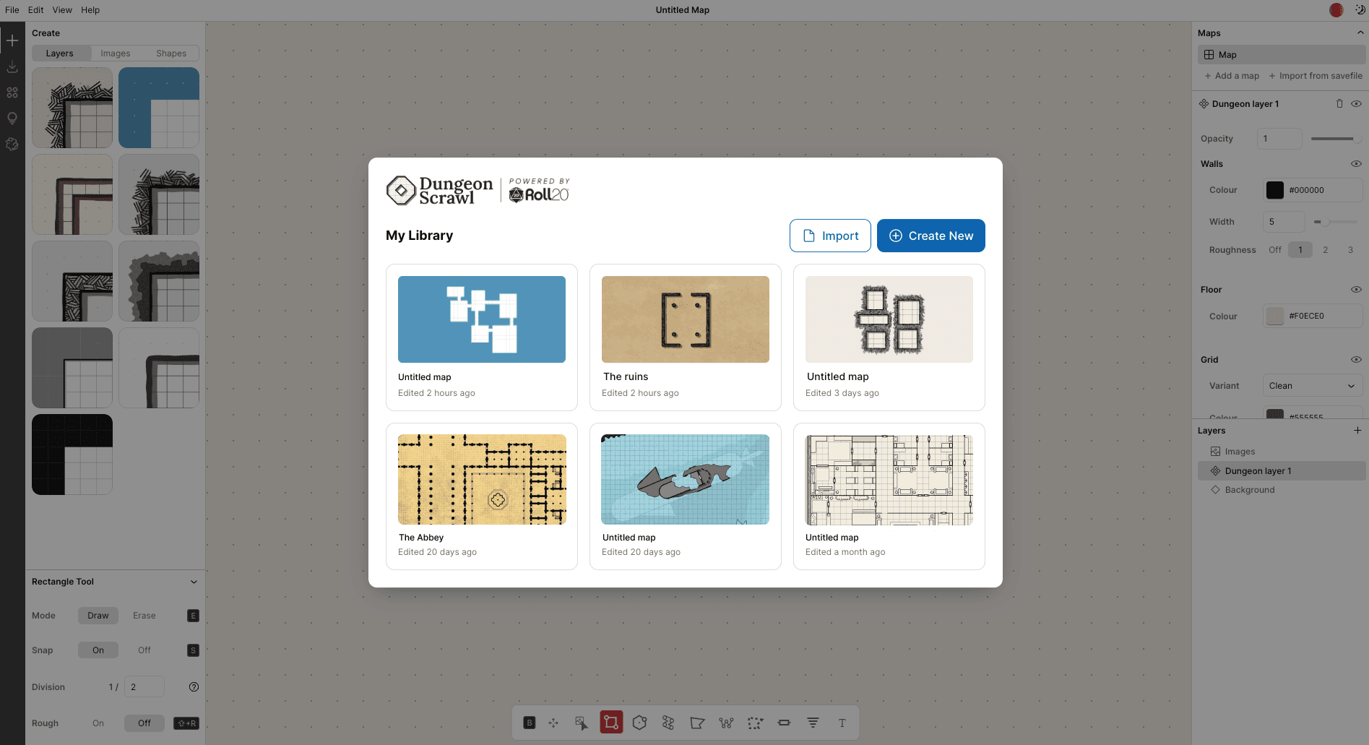The width and height of the screenshot is (1369, 745).
Task: Hide the Floor with its eye icon
Action: coord(1356,290)
